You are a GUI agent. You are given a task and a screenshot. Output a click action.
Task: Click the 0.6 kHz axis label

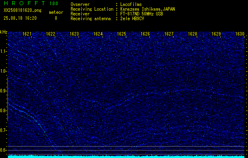pyautogui.click(x=3, y=150)
